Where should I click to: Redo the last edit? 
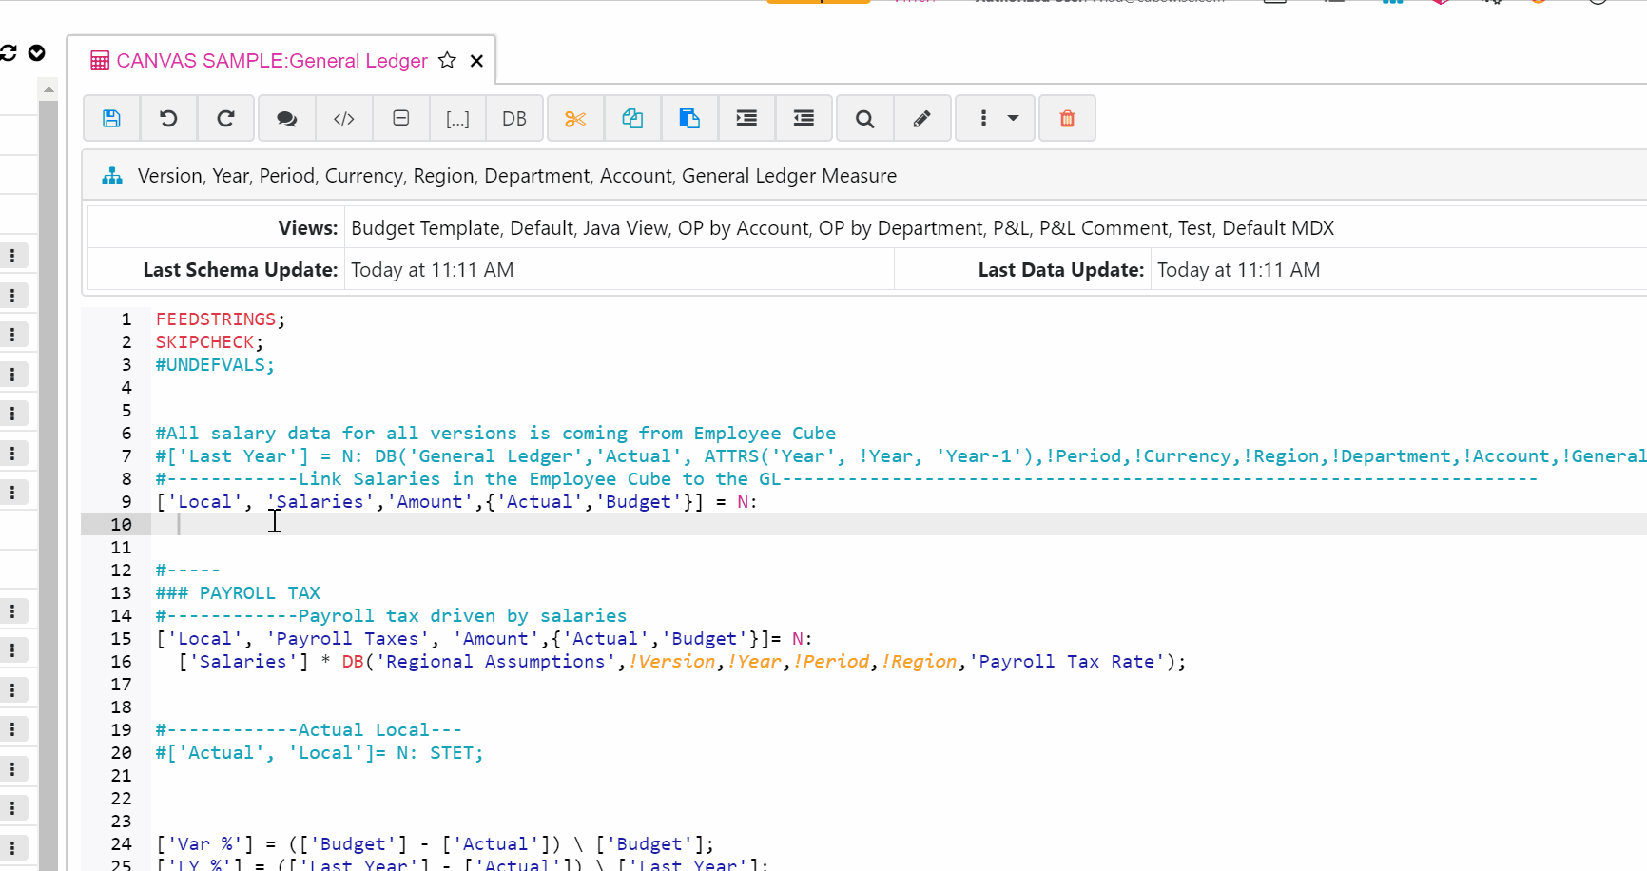pyautogui.click(x=225, y=118)
